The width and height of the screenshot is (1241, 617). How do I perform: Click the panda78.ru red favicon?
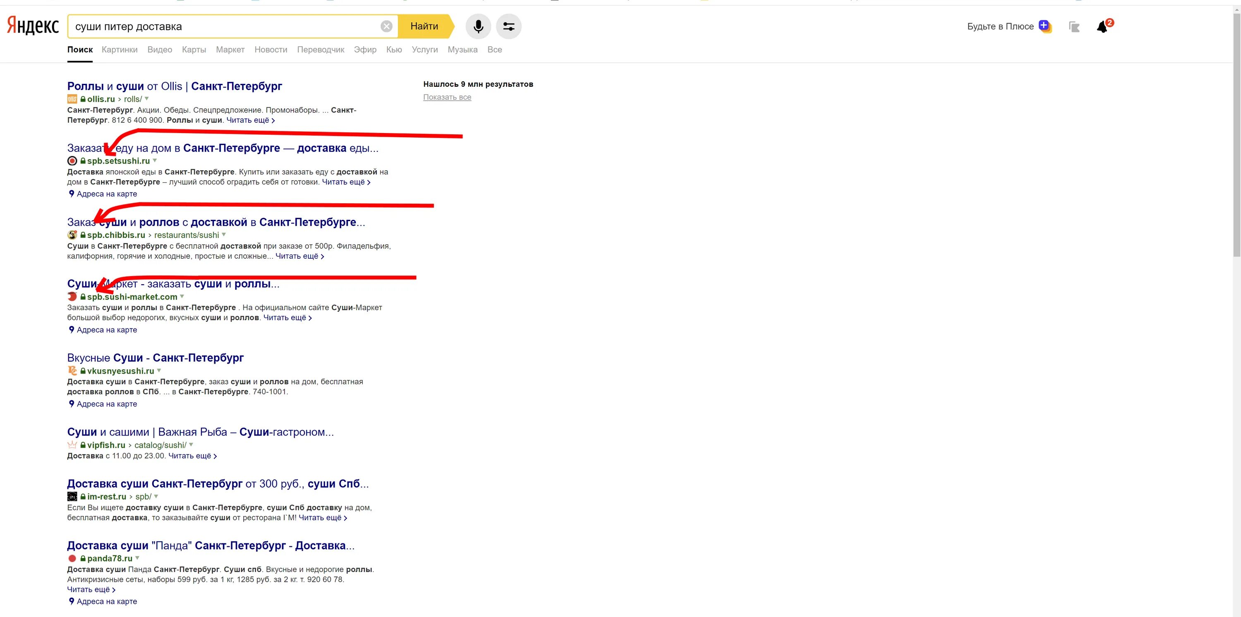pos(72,558)
